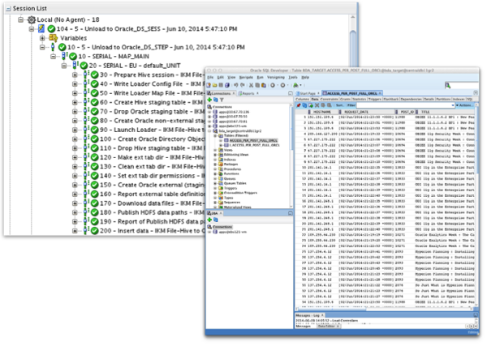The height and width of the screenshot is (346, 487).
Task: Sort by the HOSTNAME column header
Action: click(x=324, y=112)
